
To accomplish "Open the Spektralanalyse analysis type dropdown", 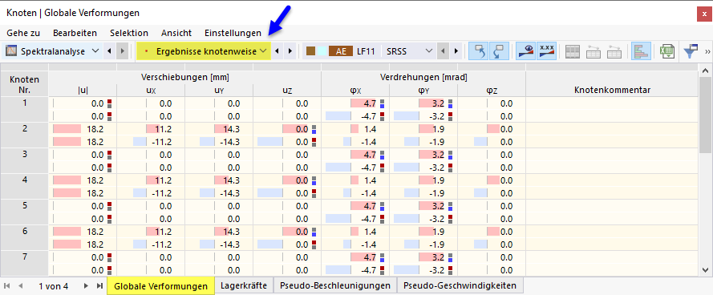I will tap(95, 51).
